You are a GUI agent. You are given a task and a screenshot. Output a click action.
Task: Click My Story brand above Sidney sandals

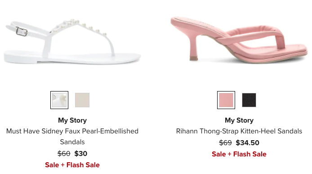click(x=72, y=120)
